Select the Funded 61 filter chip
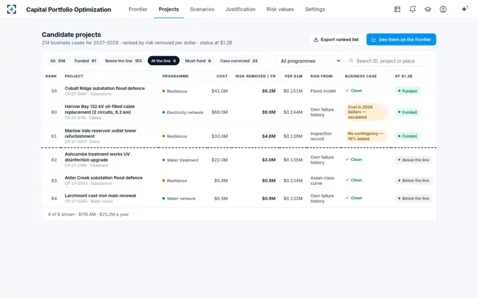 point(85,61)
